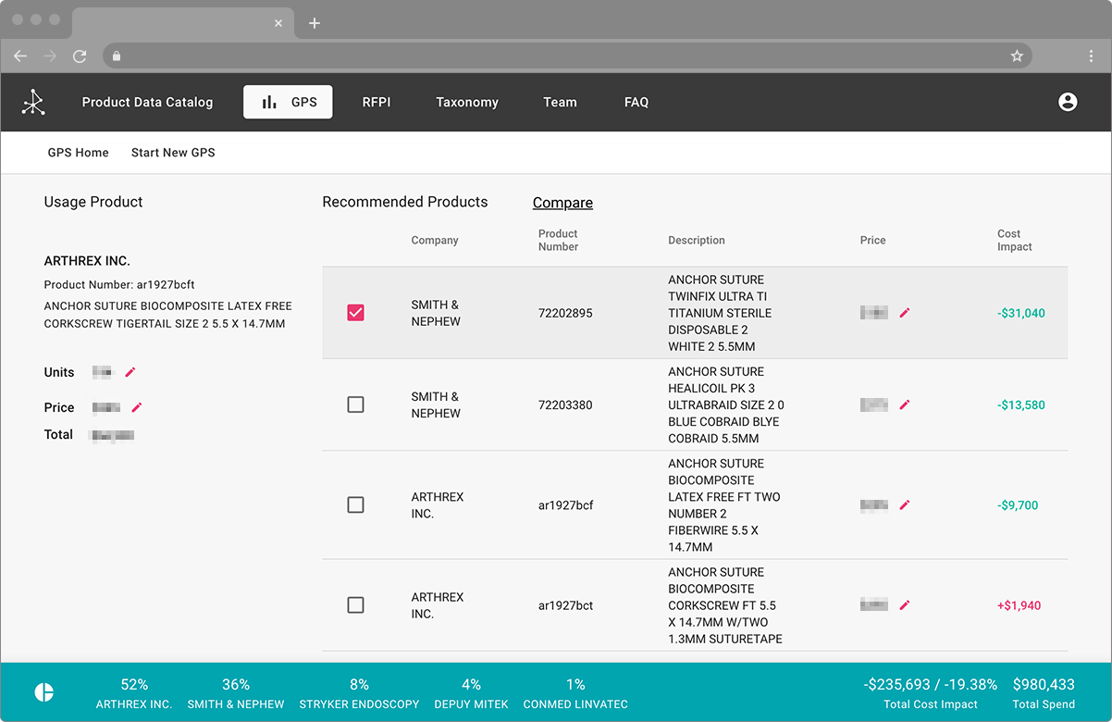
Task: Click the 52% ARTHREX INC. share in footer
Action: pos(134,693)
